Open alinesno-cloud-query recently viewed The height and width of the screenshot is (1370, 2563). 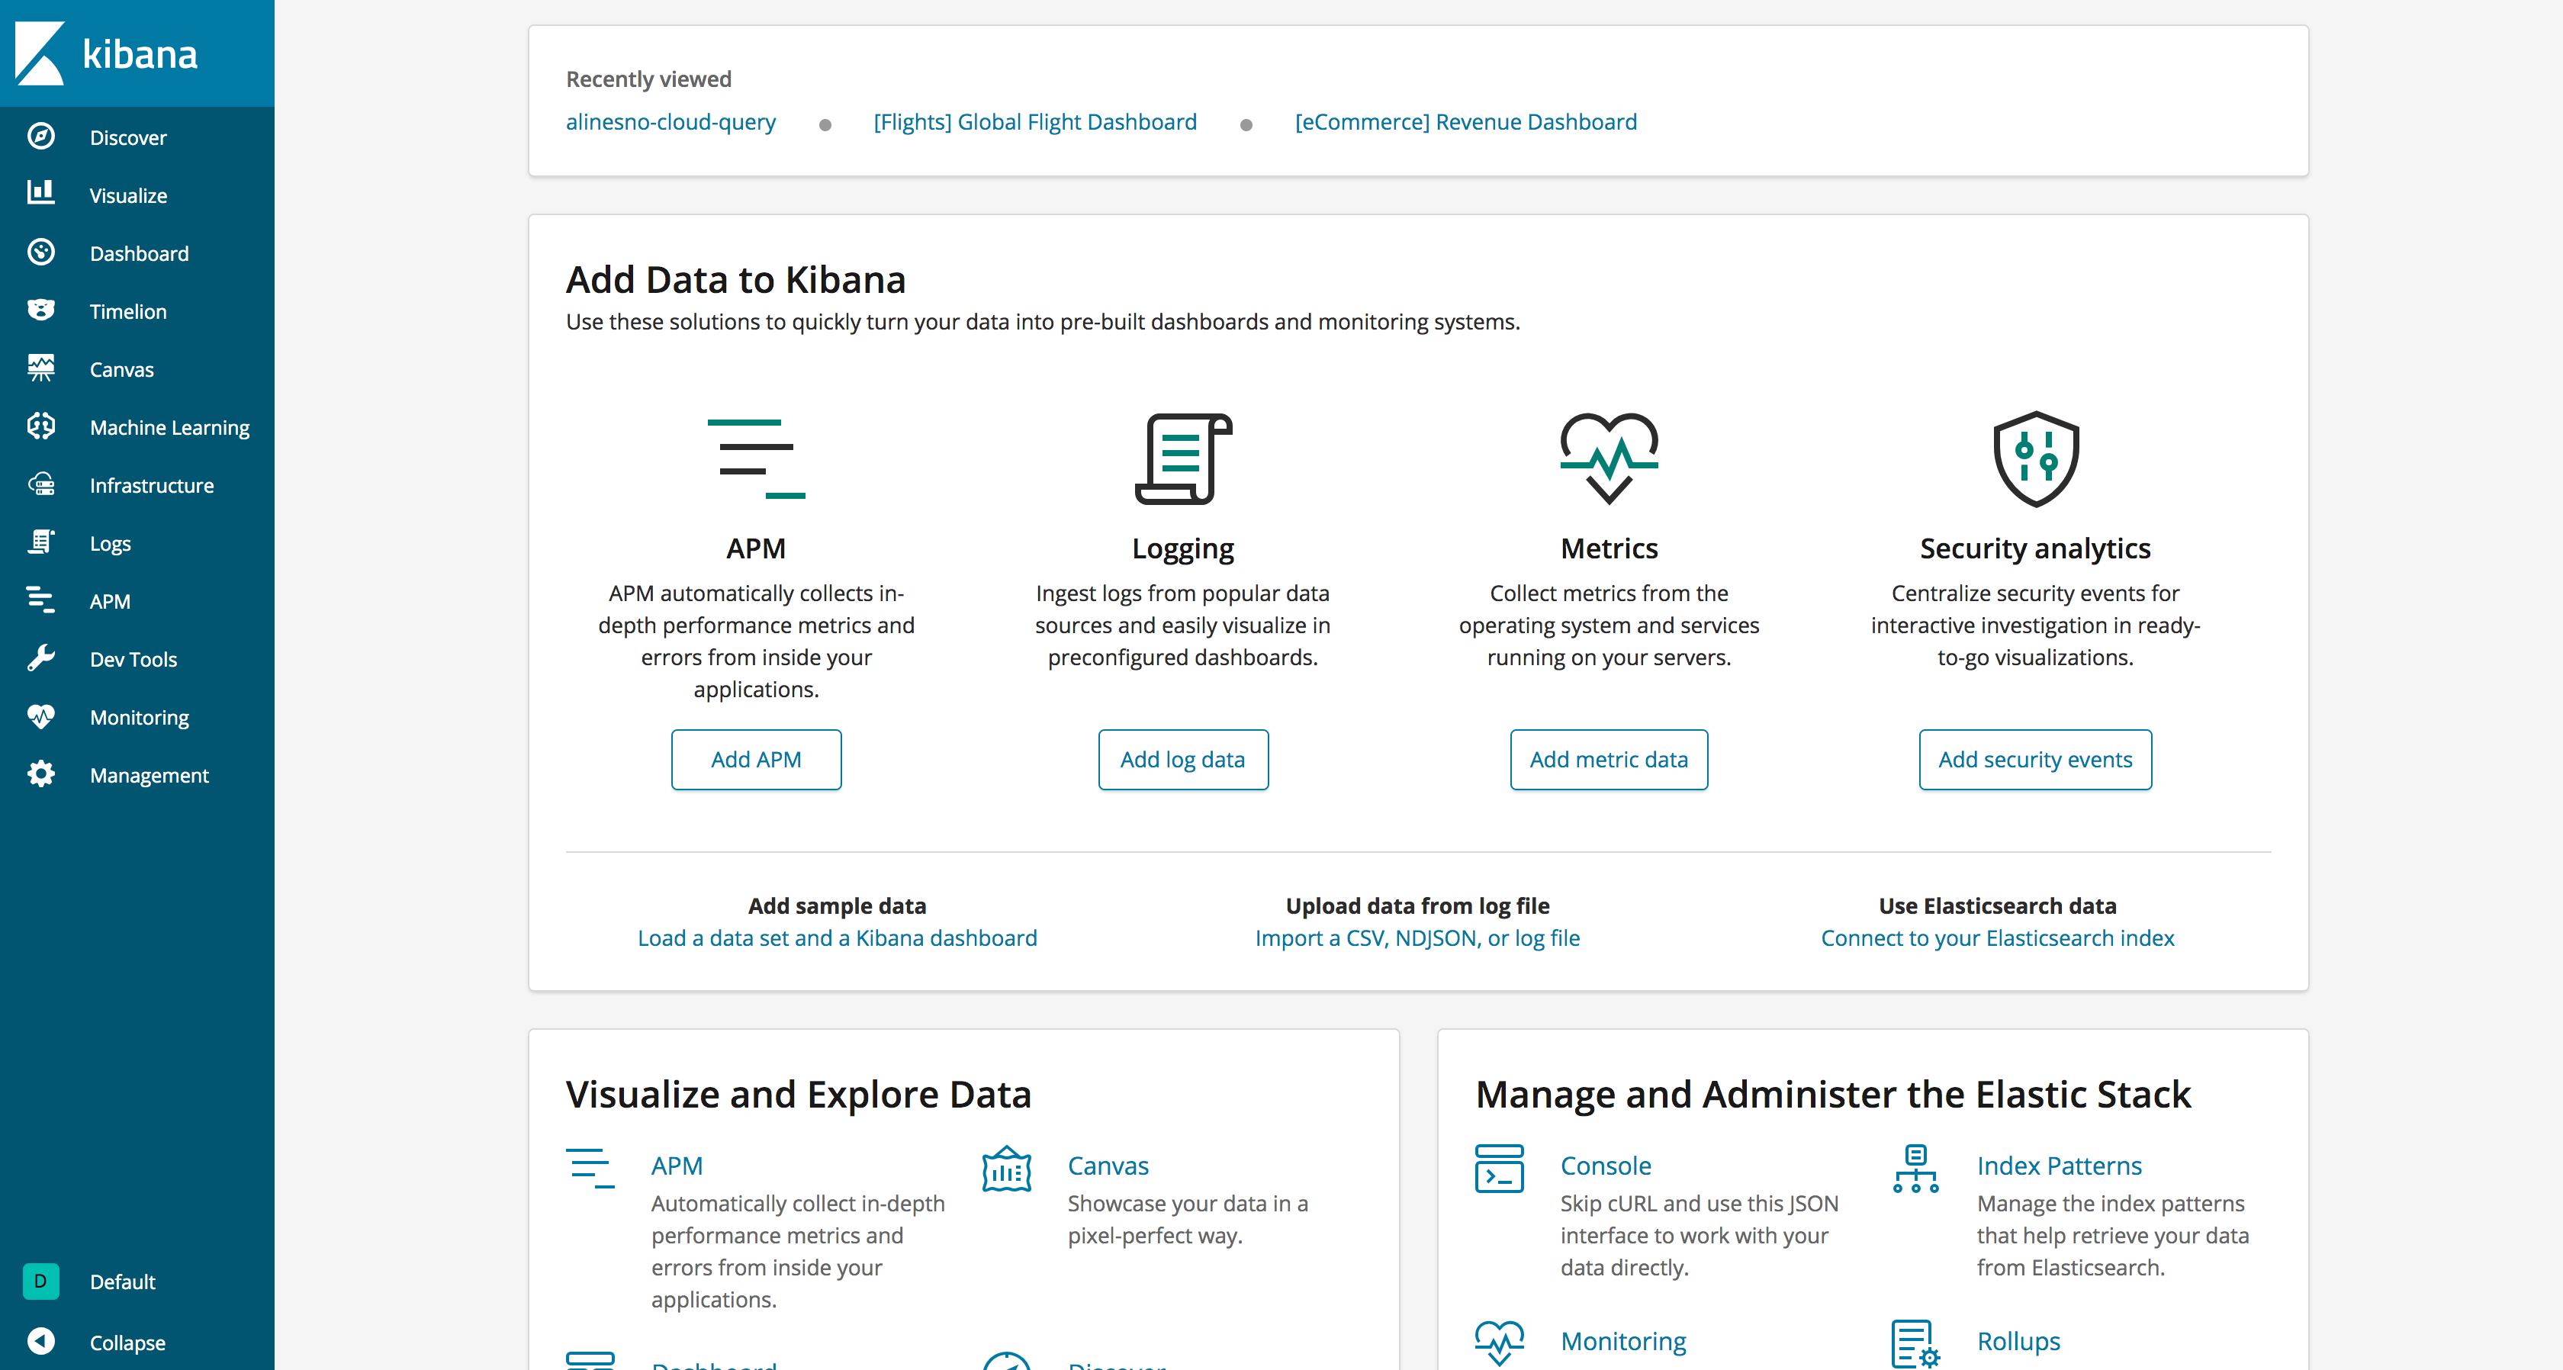(x=670, y=121)
